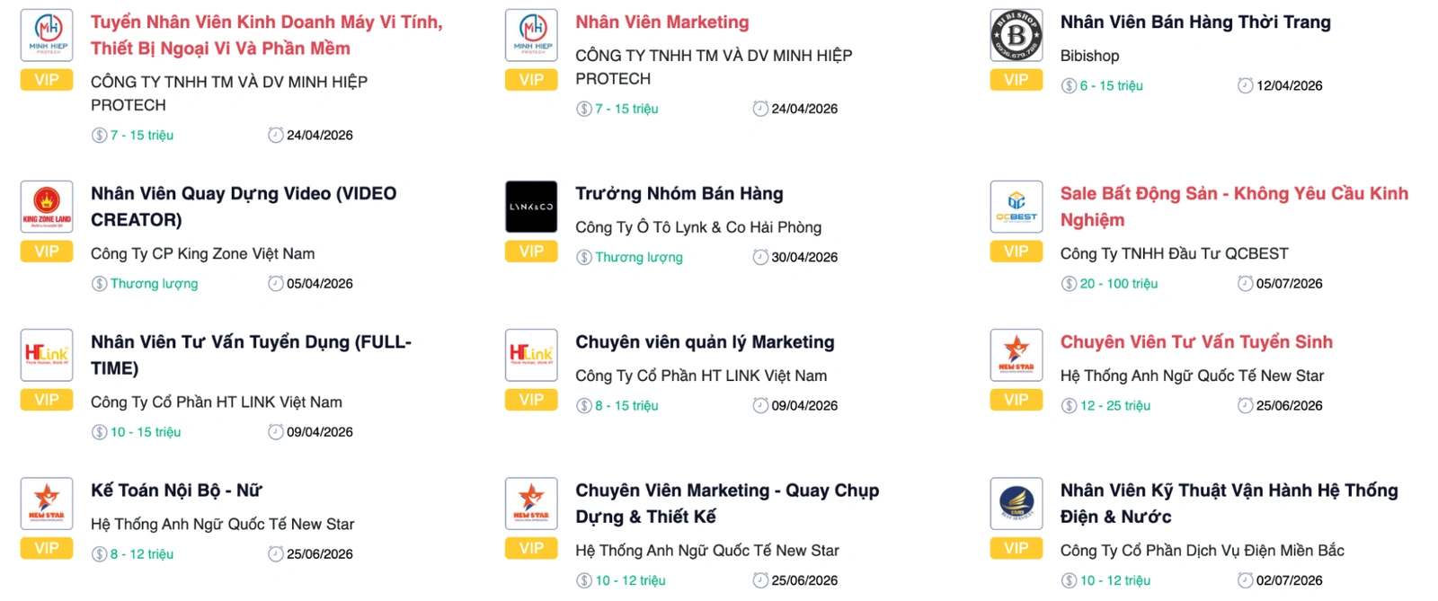The image size is (1438, 601).
Task: Click the clock icon beside '24/04/2026'
Action: [x=276, y=135]
